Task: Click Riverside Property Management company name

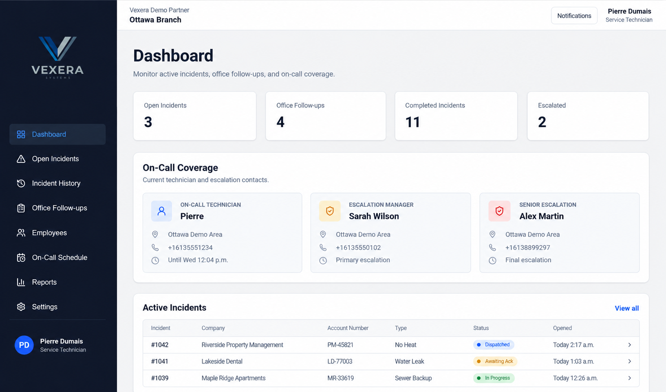Action: click(242, 345)
